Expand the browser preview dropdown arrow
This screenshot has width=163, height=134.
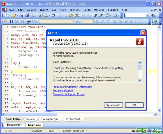50,15
